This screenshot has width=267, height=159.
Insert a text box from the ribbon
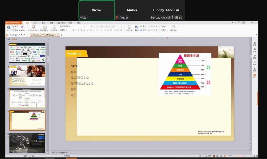pos(129,27)
